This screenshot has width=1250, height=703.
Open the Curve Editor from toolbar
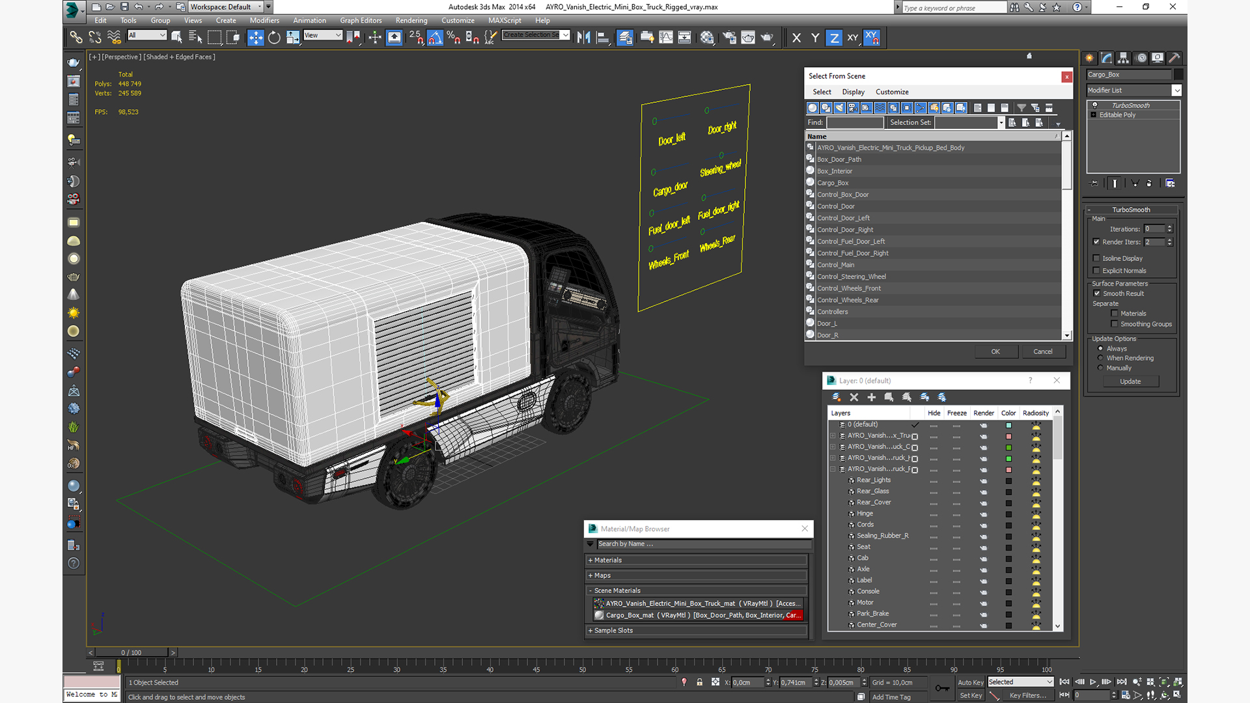click(x=666, y=38)
